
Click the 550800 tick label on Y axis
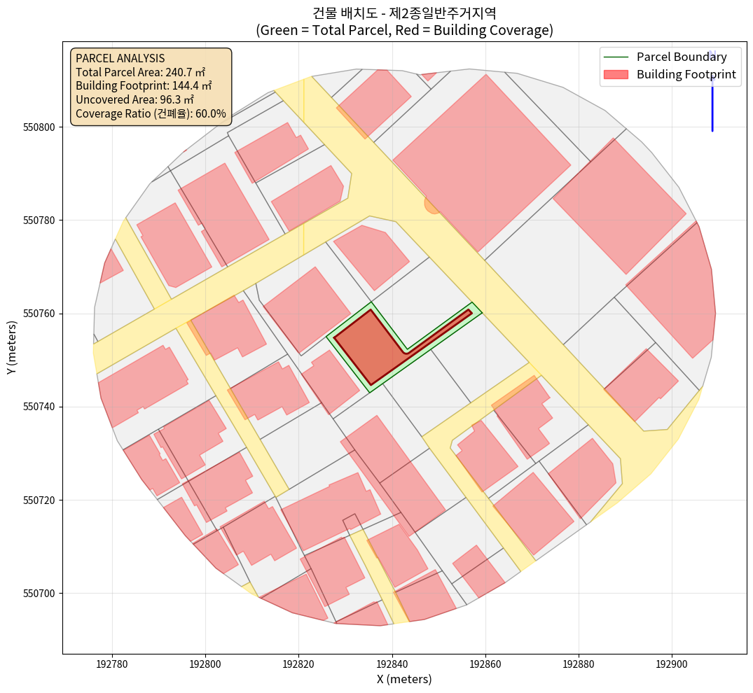(41, 127)
